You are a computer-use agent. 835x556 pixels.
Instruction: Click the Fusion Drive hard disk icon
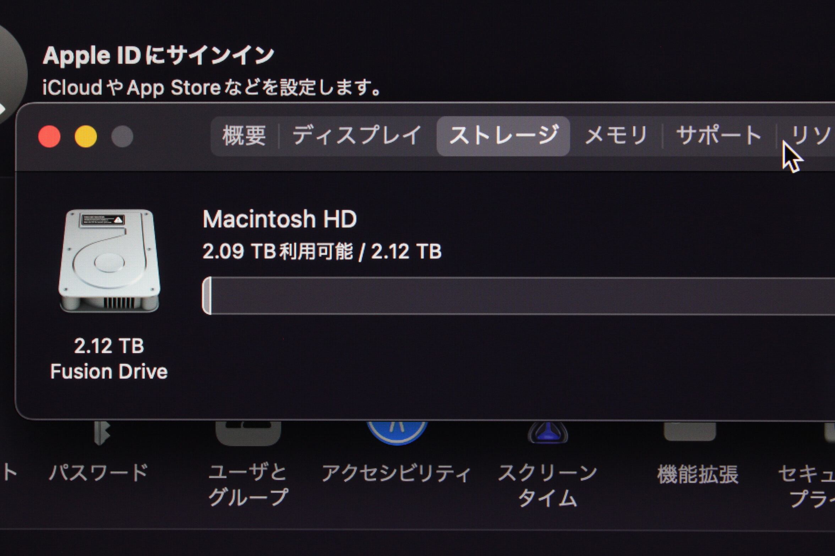pos(109,261)
